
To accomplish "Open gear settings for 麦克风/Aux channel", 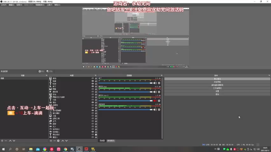I will point(159,92).
